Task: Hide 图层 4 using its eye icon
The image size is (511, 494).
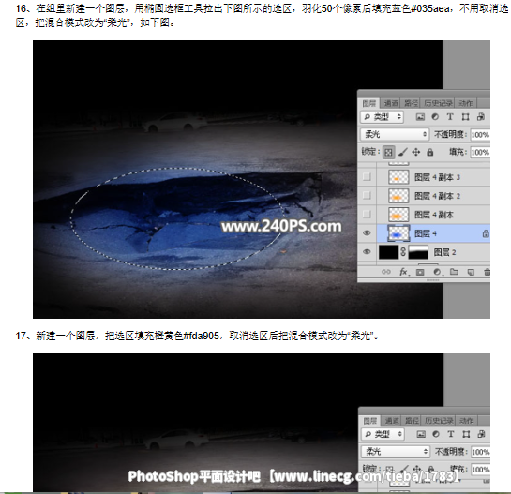Action: (x=367, y=233)
